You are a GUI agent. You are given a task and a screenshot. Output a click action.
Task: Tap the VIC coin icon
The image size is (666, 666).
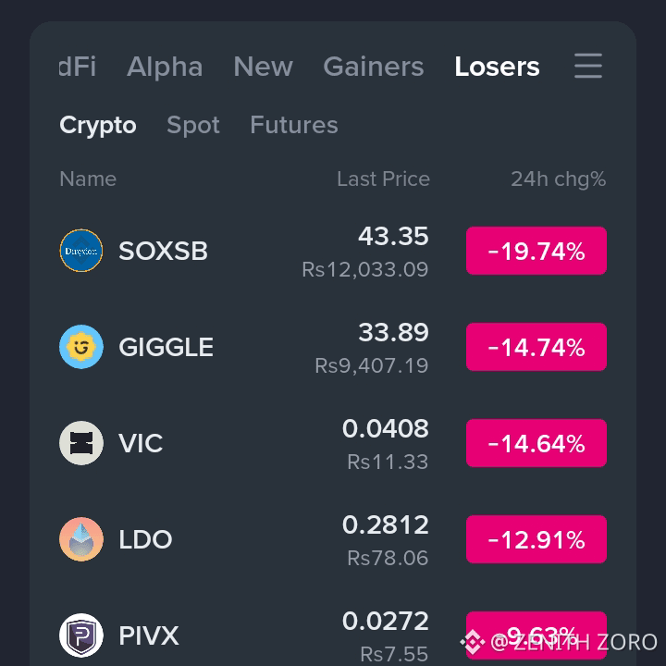pyautogui.click(x=81, y=443)
